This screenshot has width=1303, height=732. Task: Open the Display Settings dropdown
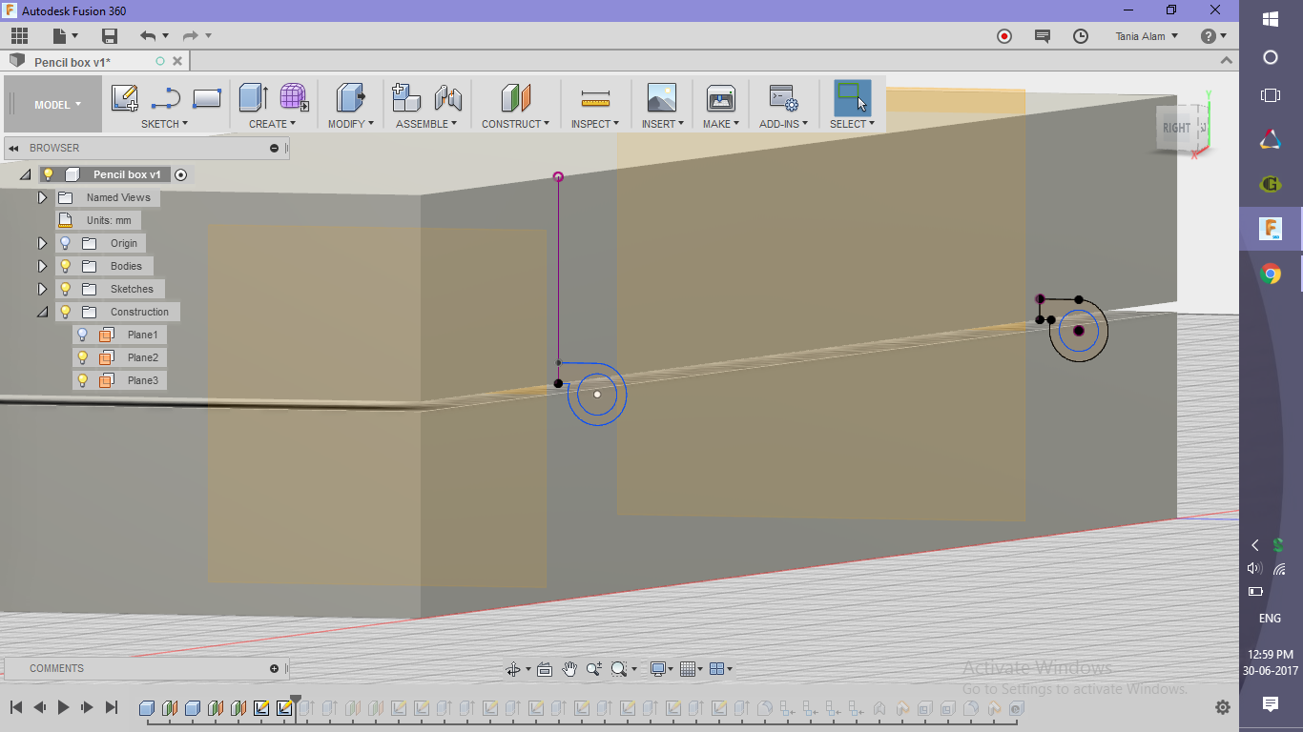tap(661, 669)
